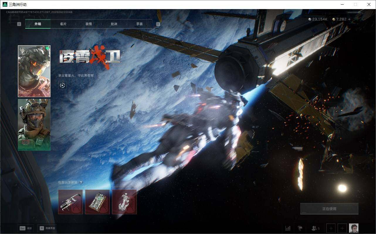
Task: Minimize the 三角洲行动 window
Action: [342, 4]
